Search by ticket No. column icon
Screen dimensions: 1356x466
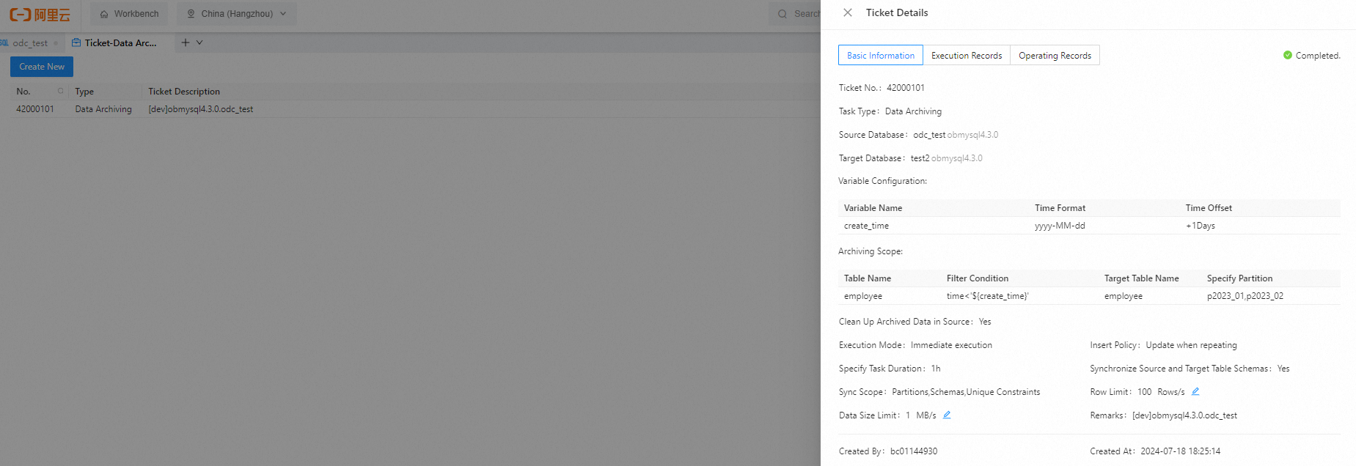point(60,91)
